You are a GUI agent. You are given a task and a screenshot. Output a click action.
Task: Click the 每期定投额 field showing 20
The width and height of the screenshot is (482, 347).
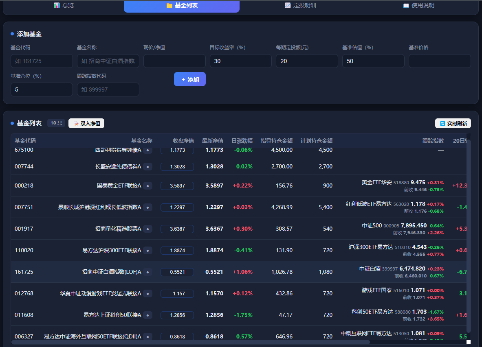pyautogui.click(x=307, y=61)
